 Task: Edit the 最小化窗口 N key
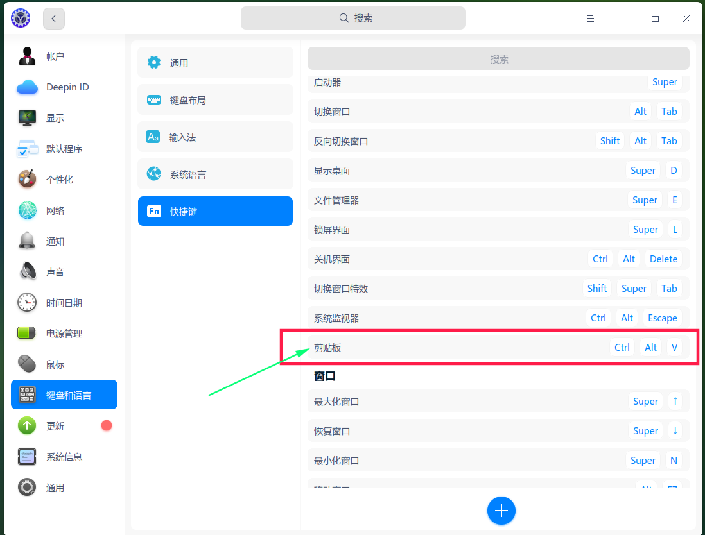(x=674, y=461)
